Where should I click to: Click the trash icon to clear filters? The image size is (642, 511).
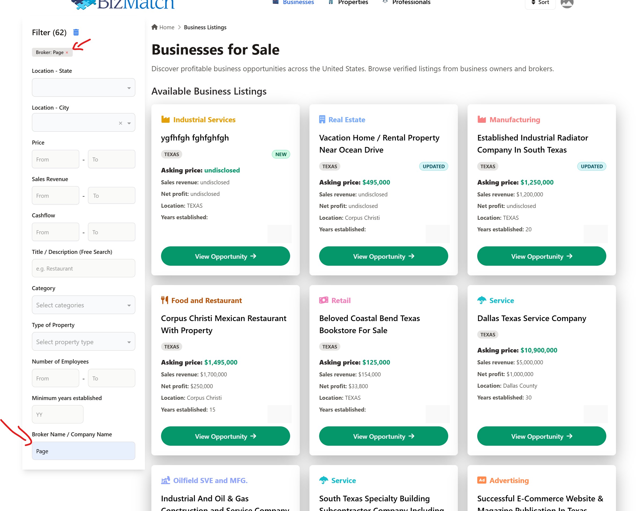76,32
